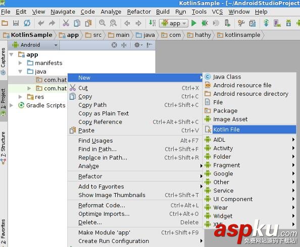Click Copy Path in context menu
The width and height of the screenshot is (300, 247).
135,105
